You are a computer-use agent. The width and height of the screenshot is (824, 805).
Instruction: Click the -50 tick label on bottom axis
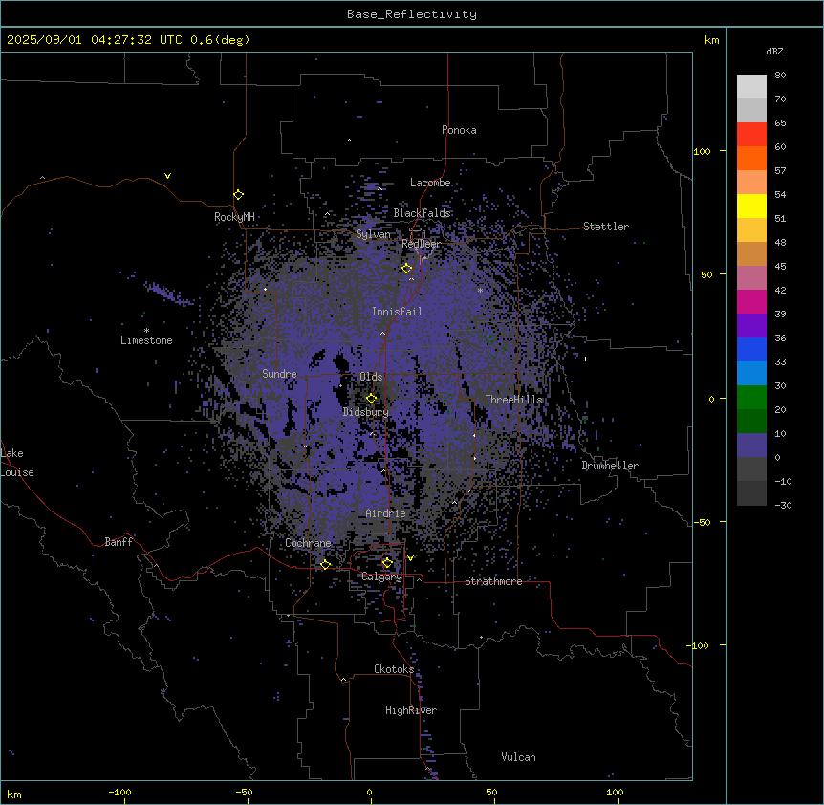(244, 792)
